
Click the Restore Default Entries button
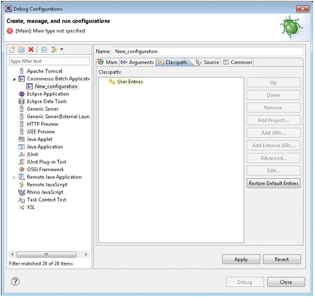[273, 183]
